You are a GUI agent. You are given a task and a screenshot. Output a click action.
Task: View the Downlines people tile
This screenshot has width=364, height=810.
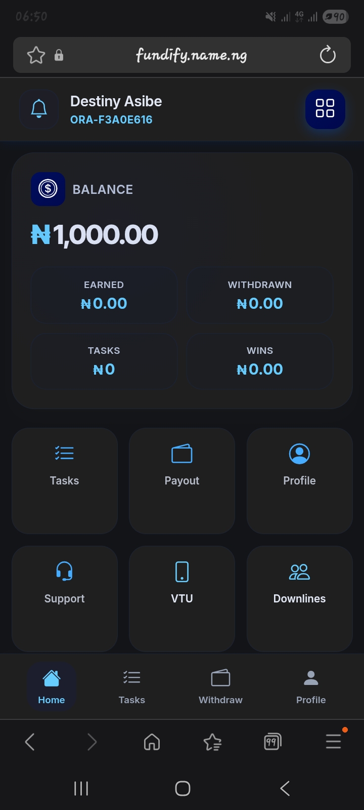(299, 598)
